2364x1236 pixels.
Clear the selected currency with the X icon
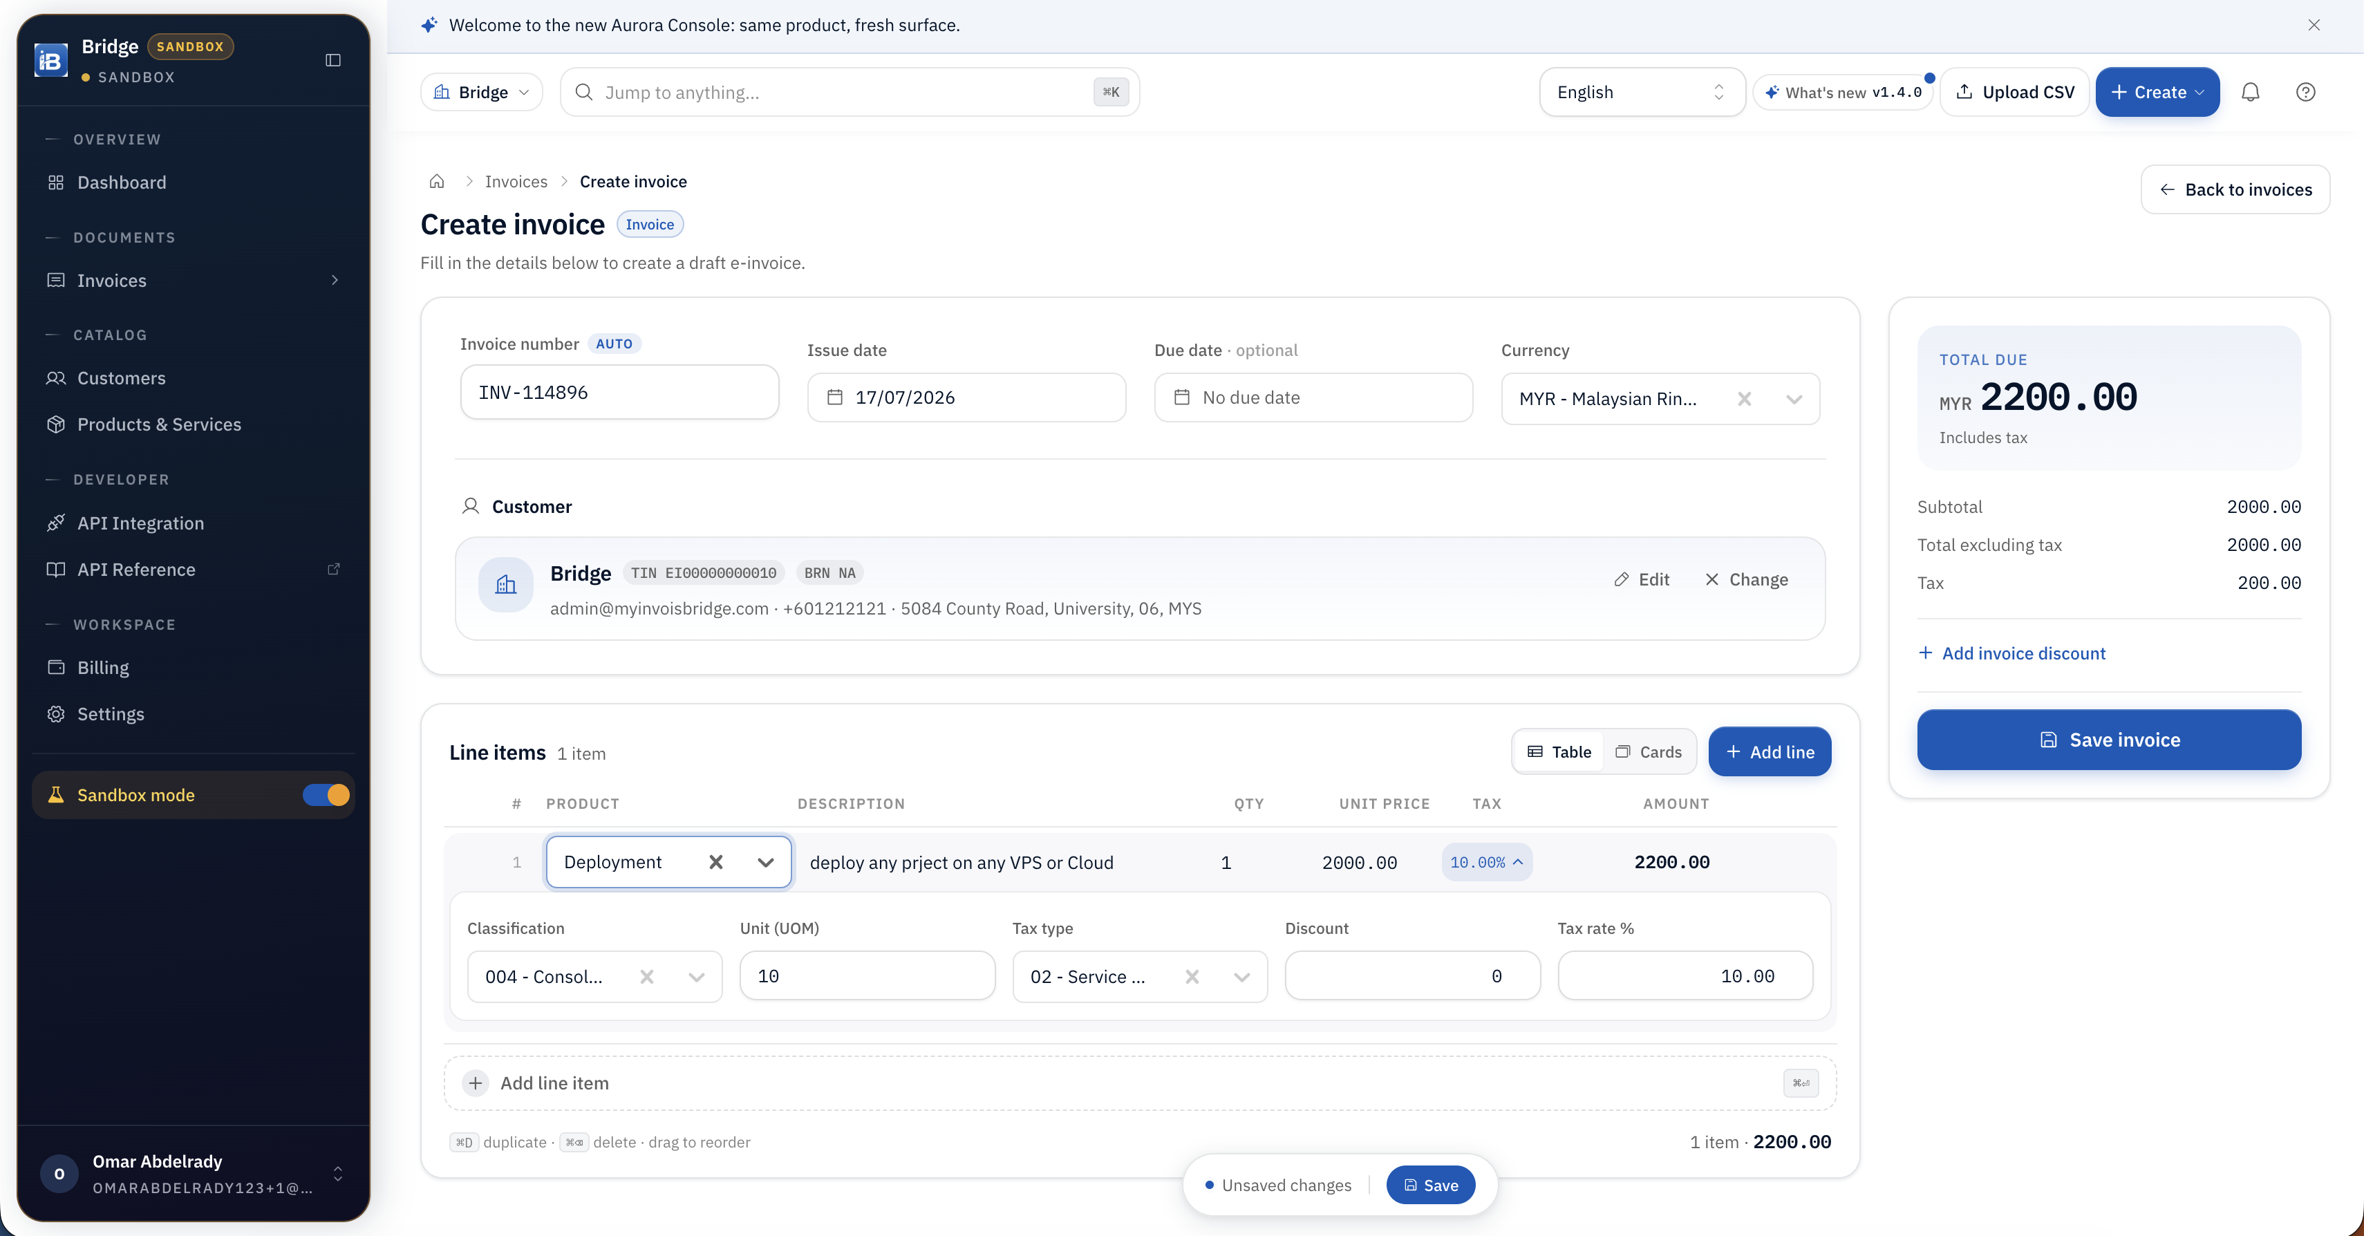[x=1745, y=398]
